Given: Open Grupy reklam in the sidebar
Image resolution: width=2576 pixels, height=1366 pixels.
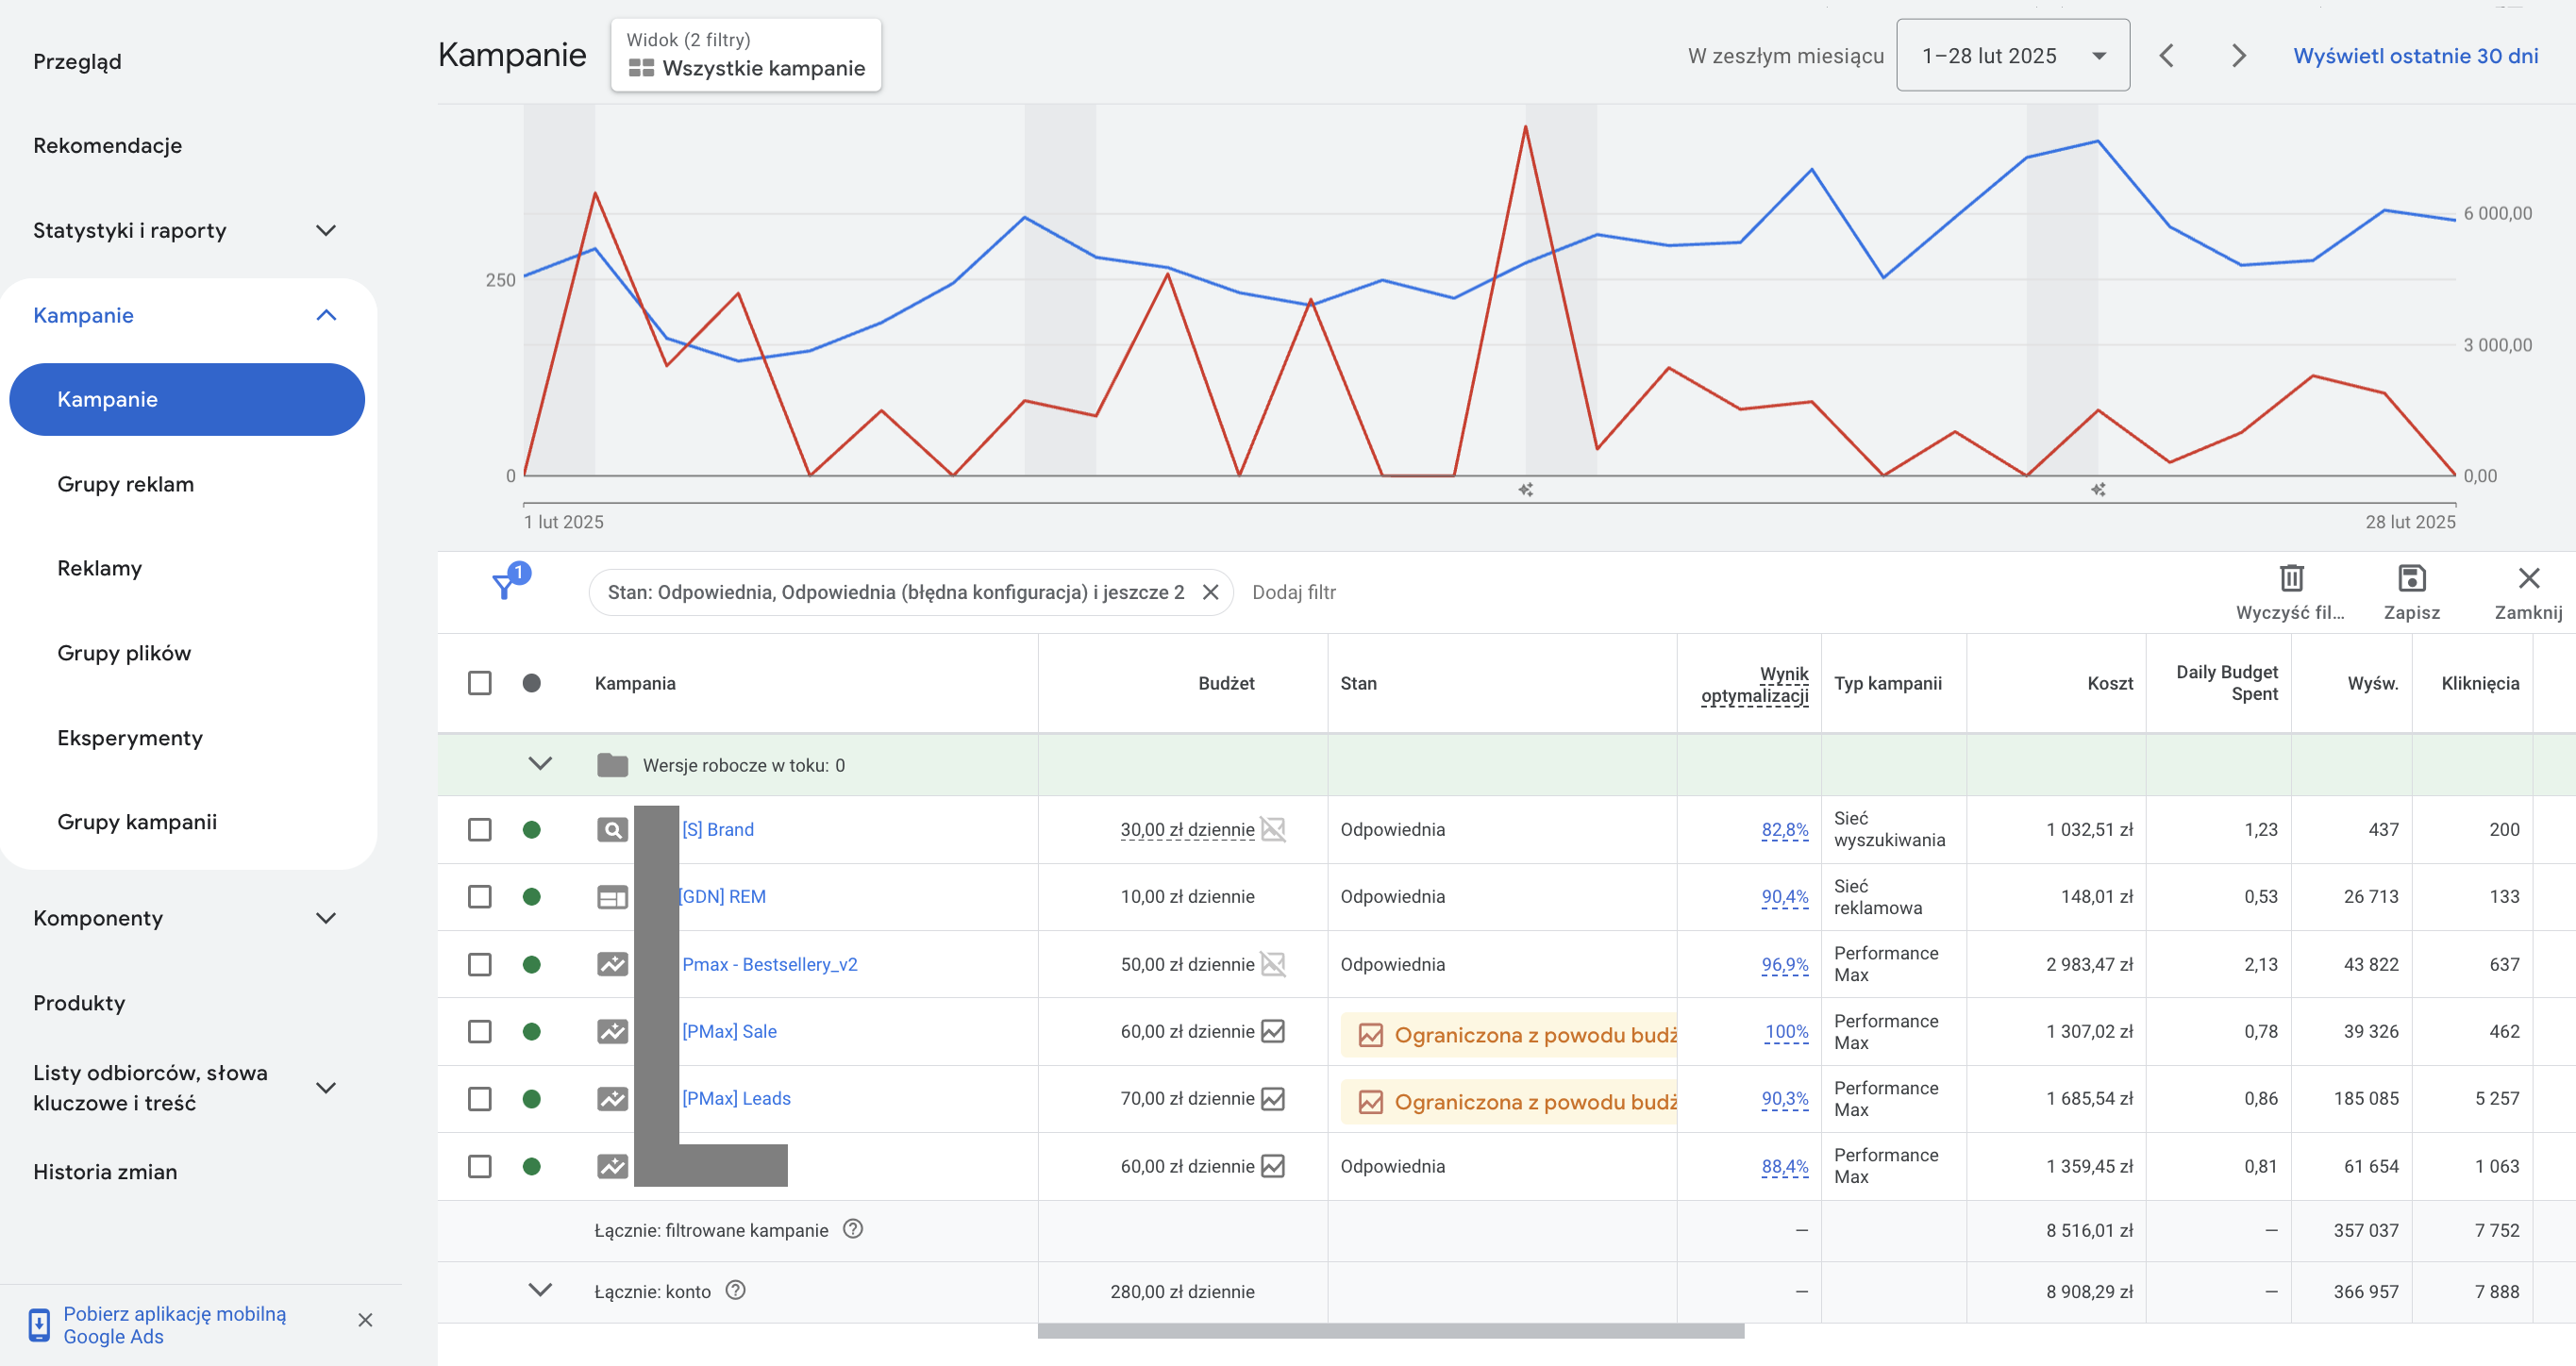Looking at the screenshot, I should tap(126, 484).
